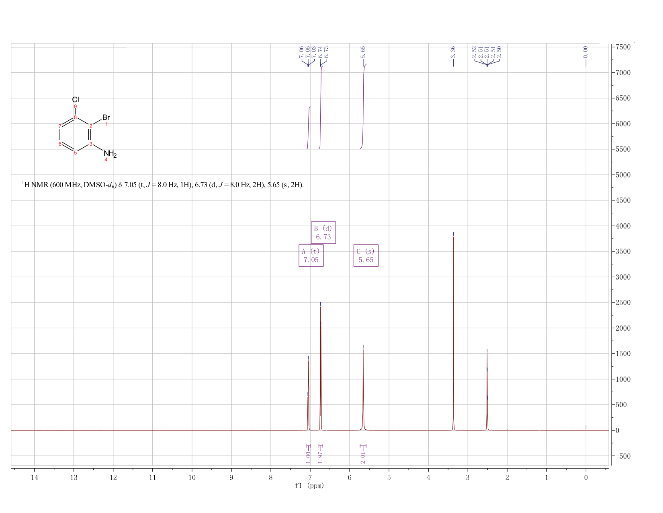663x513 pixels.
Task: Click the 5.65 peak label at top
Action: 363,51
